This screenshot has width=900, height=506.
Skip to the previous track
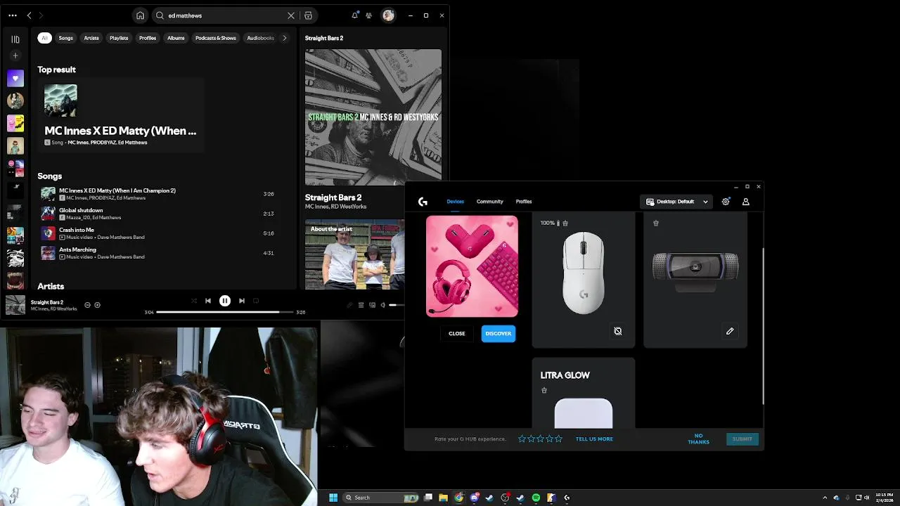[x=208, y=301]
